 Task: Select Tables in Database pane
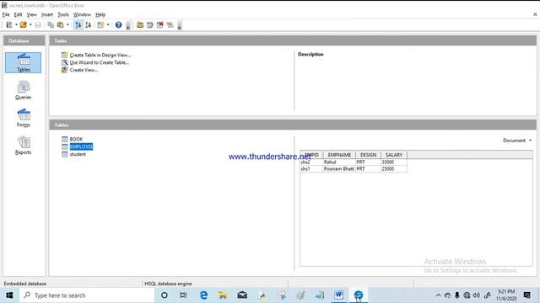pos(23,62)
